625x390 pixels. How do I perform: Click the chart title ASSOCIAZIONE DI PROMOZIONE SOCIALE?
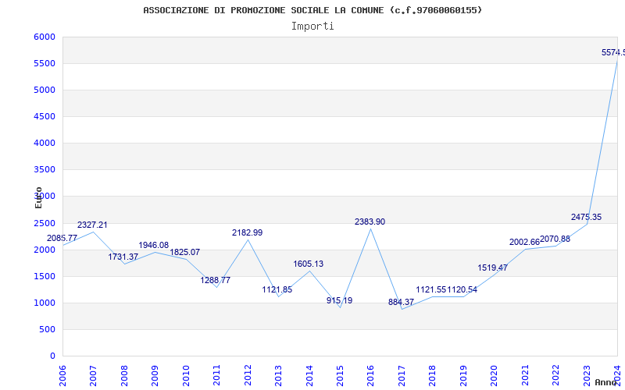pos(312,10)
